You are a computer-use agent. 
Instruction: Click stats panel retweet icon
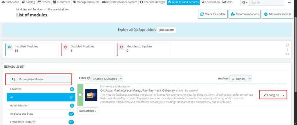(287, 54)
